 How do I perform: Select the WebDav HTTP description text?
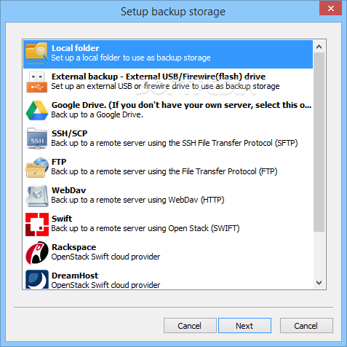(x=137, y=200)
